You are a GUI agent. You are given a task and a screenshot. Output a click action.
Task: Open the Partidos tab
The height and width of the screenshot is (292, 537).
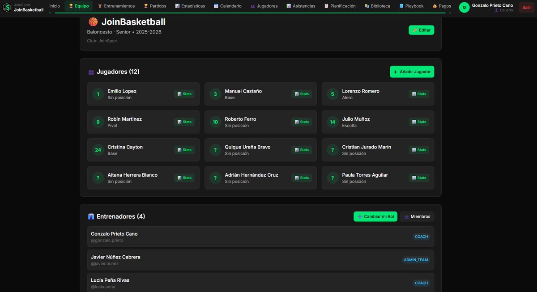[x=155, y=6]
